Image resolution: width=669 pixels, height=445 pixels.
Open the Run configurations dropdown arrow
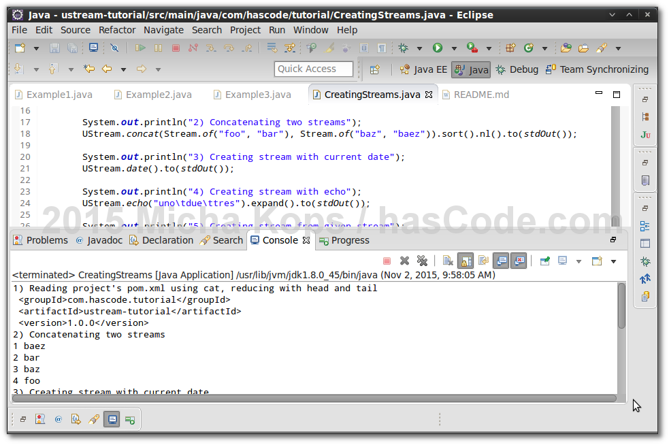(454, 48)
